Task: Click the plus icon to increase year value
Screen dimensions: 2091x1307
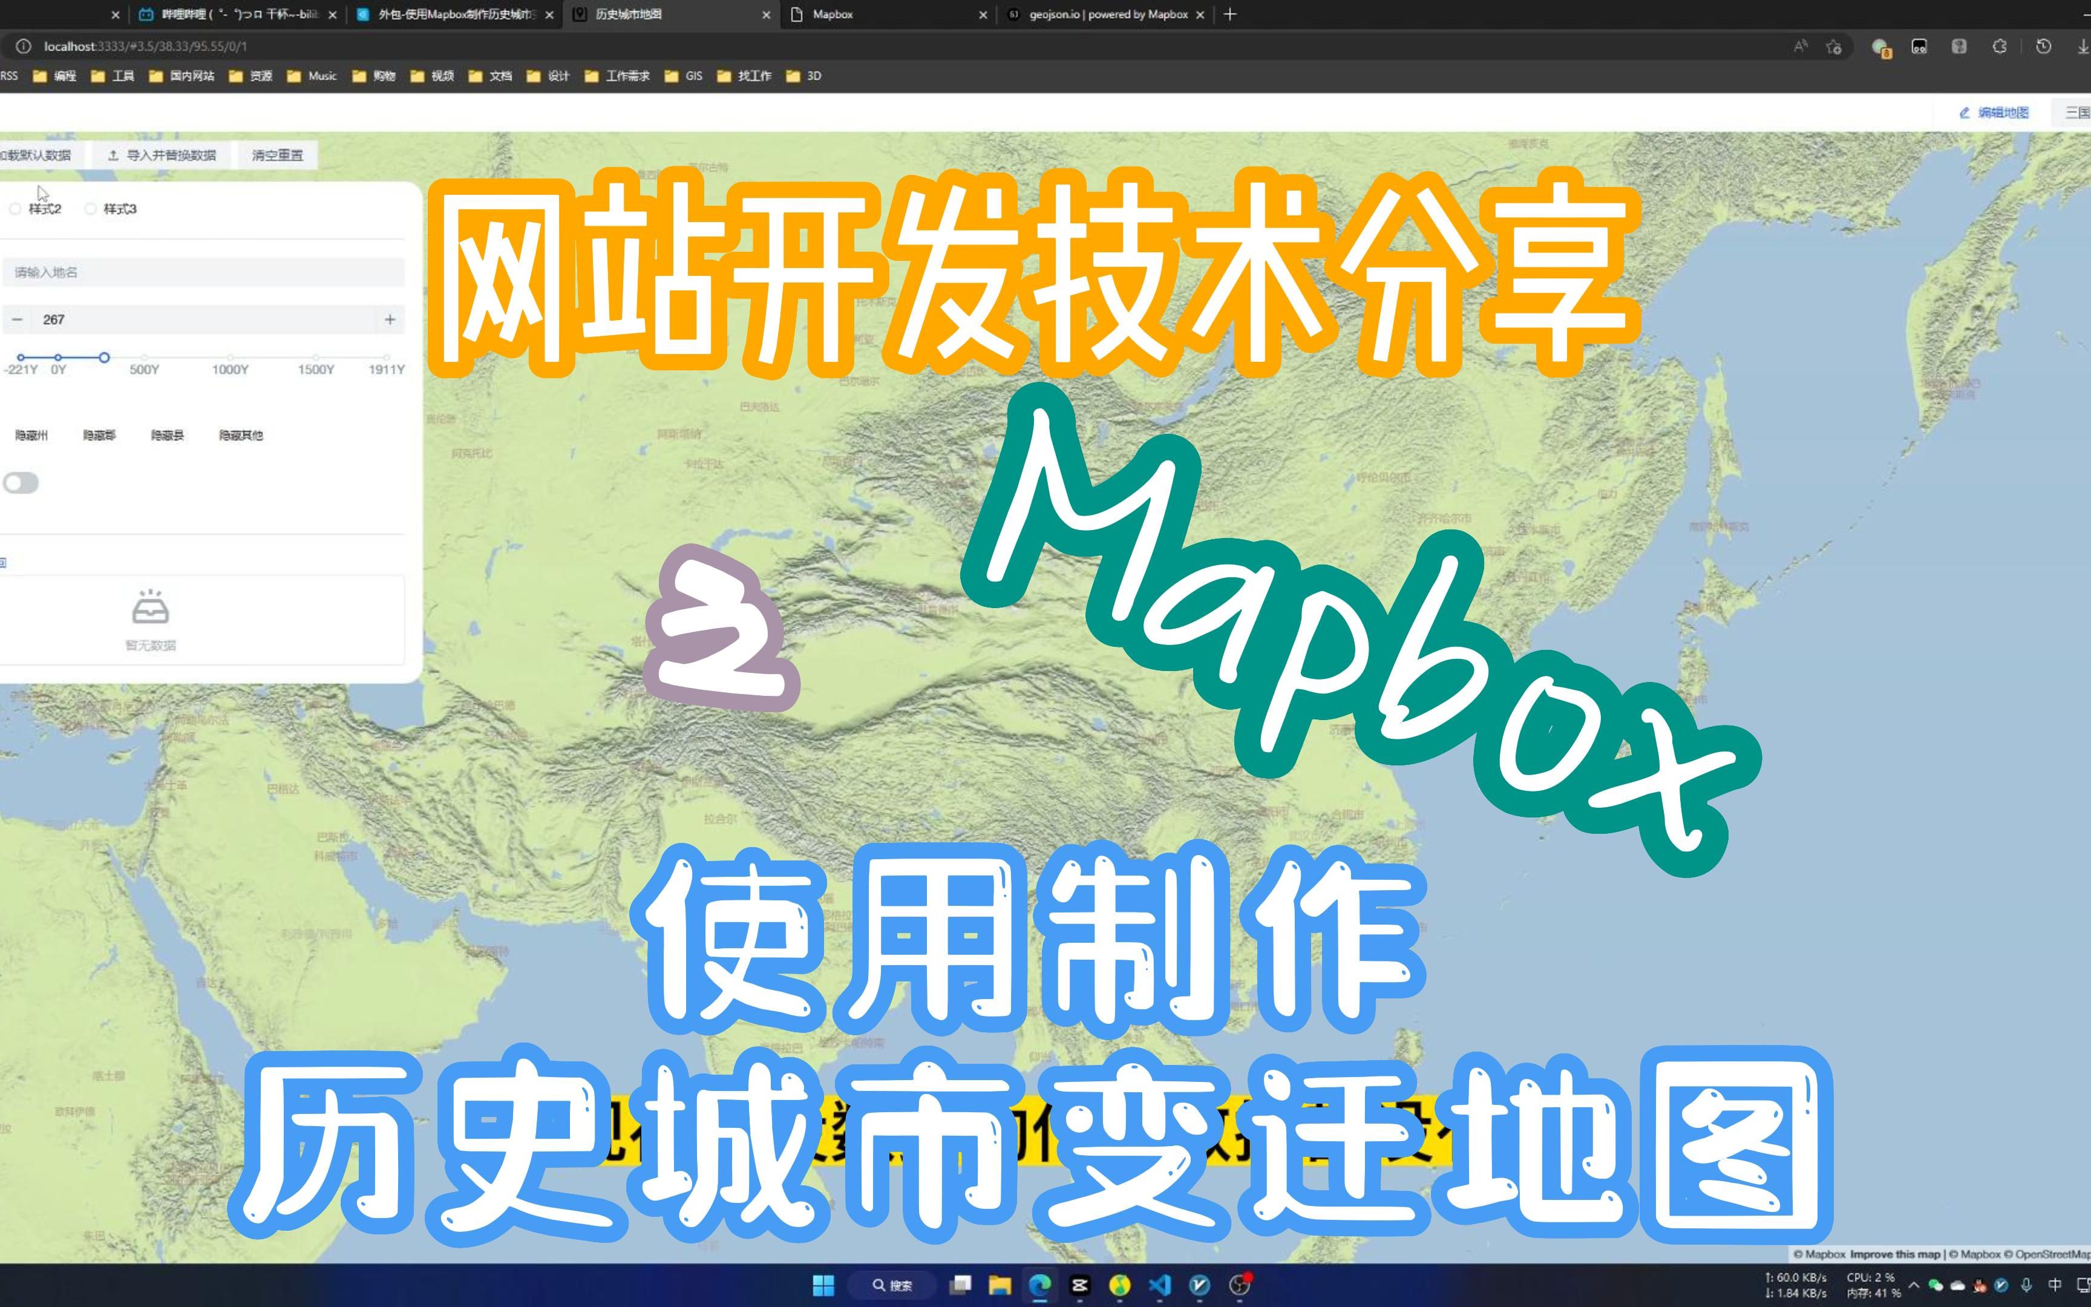Action: pos(391,319)
